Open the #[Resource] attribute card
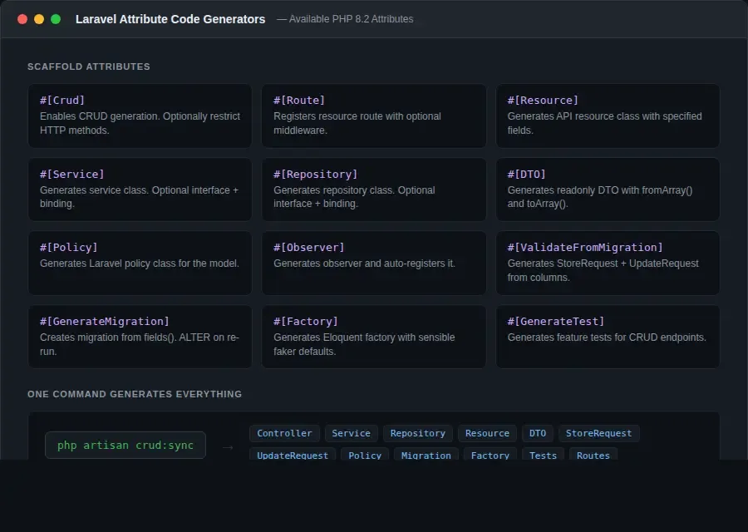The image size is (748, 532). [x=608, y=116]
